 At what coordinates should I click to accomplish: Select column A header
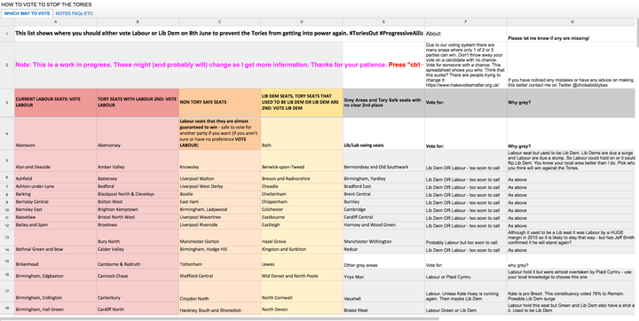(x=55, y=22)
